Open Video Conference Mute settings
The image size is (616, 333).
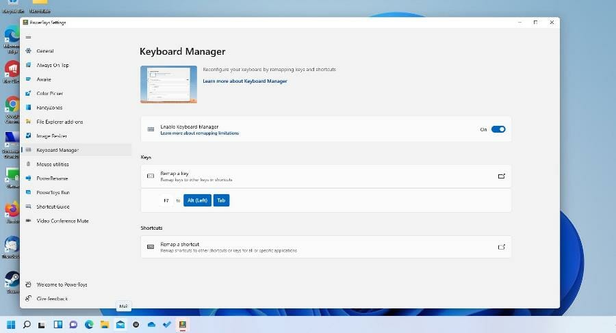tap(62, 221)
